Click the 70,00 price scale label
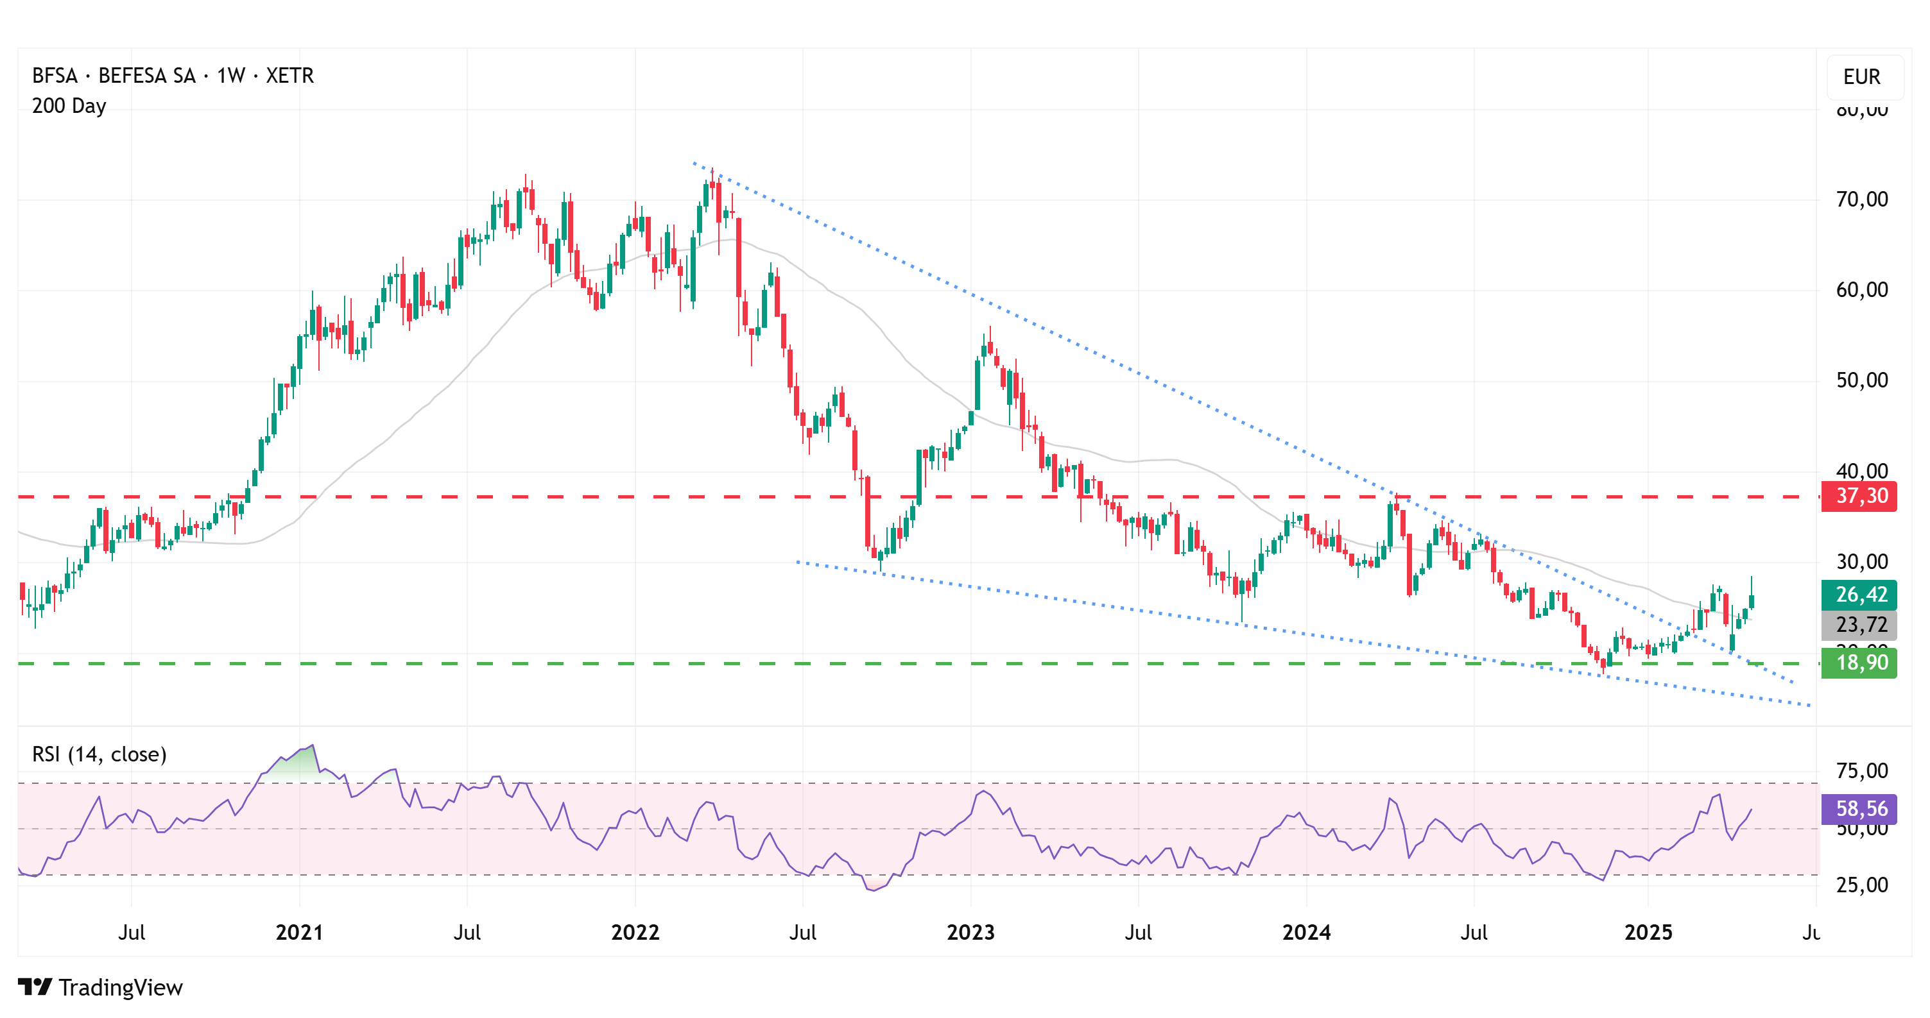This screenshot has width=1930, height=1018. click(x=1861, y=199)
